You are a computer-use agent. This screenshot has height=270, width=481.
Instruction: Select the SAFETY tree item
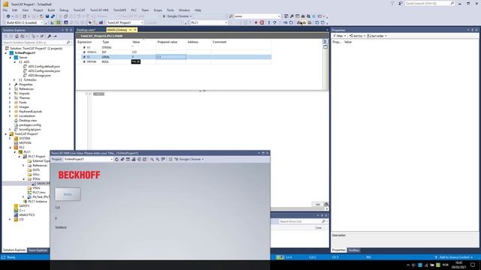tap(24, 206)
